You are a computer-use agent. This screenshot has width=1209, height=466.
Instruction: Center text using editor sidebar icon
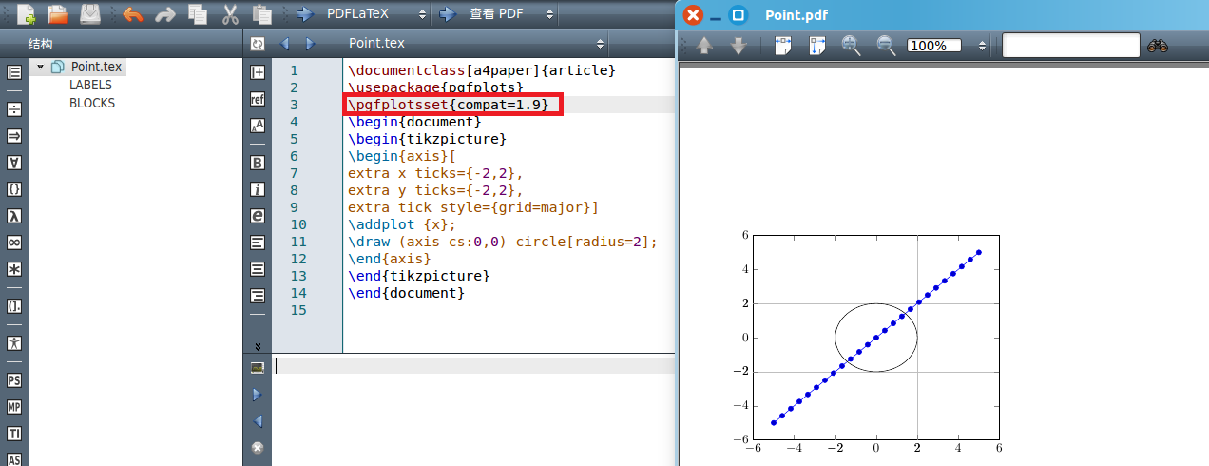tap(257, 269)
